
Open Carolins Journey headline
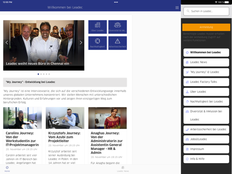pyautogui.click(x=22, y=139)
